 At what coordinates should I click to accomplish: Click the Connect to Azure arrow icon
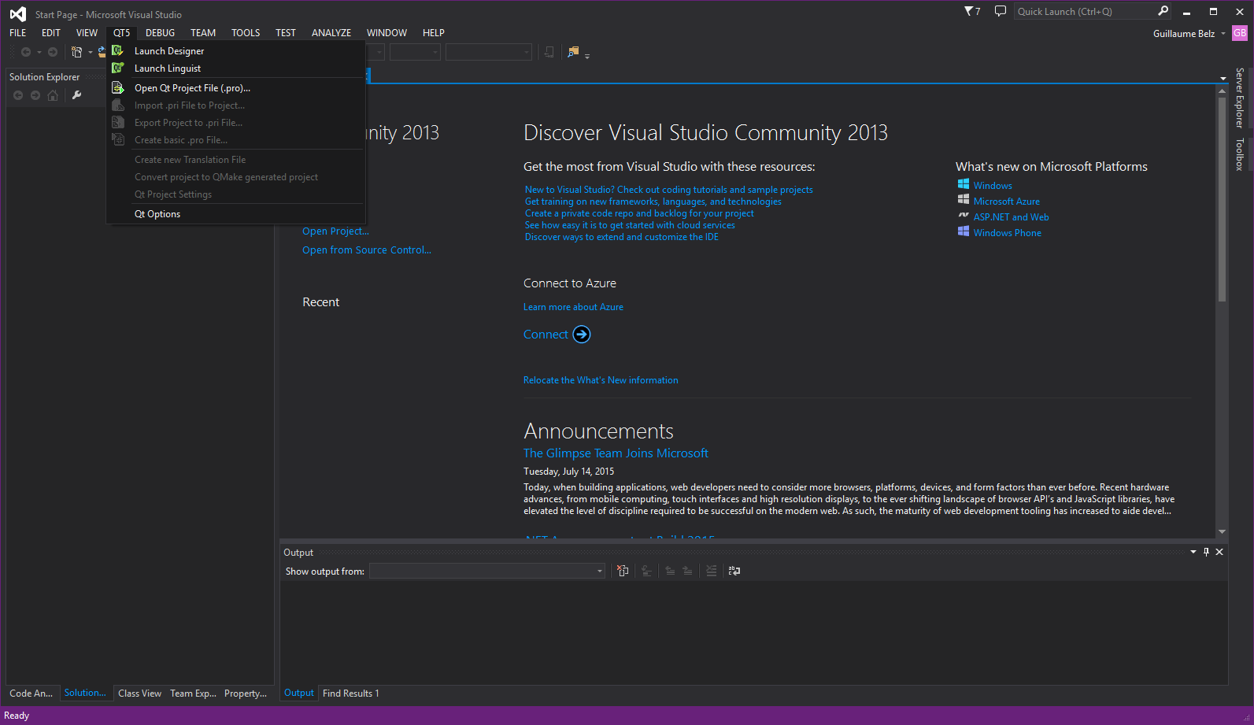(582, 335)
